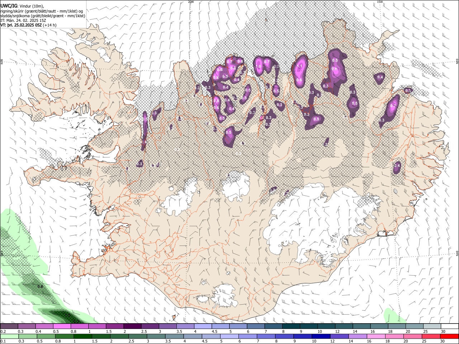The height and width of the screenshot is (344, 459).
Task: Select the 25–30 red-pink lower legend swatch
Action: pyautogui.click(x=431, y=336)
